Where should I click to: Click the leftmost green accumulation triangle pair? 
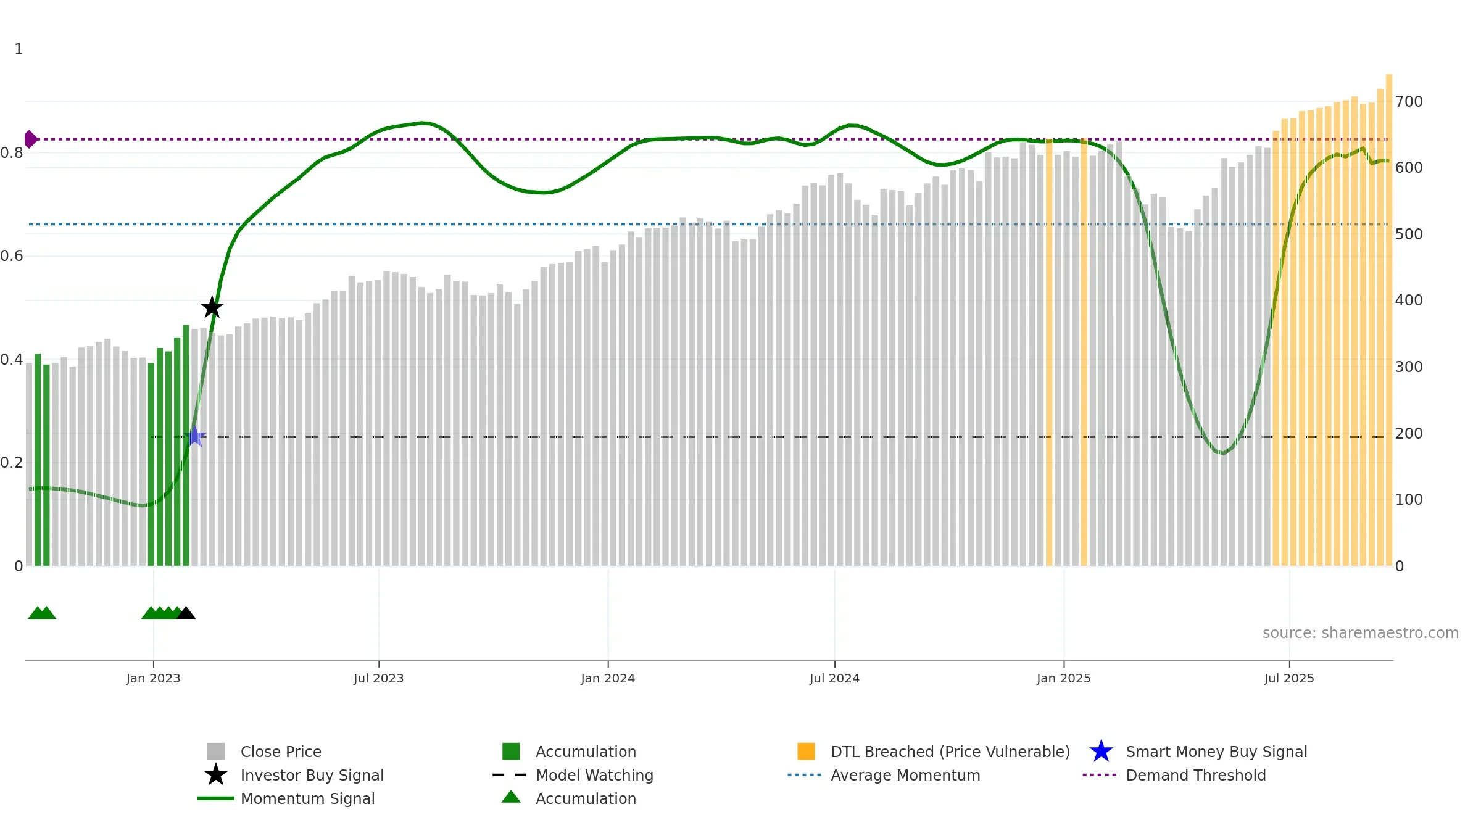point(42,613)
